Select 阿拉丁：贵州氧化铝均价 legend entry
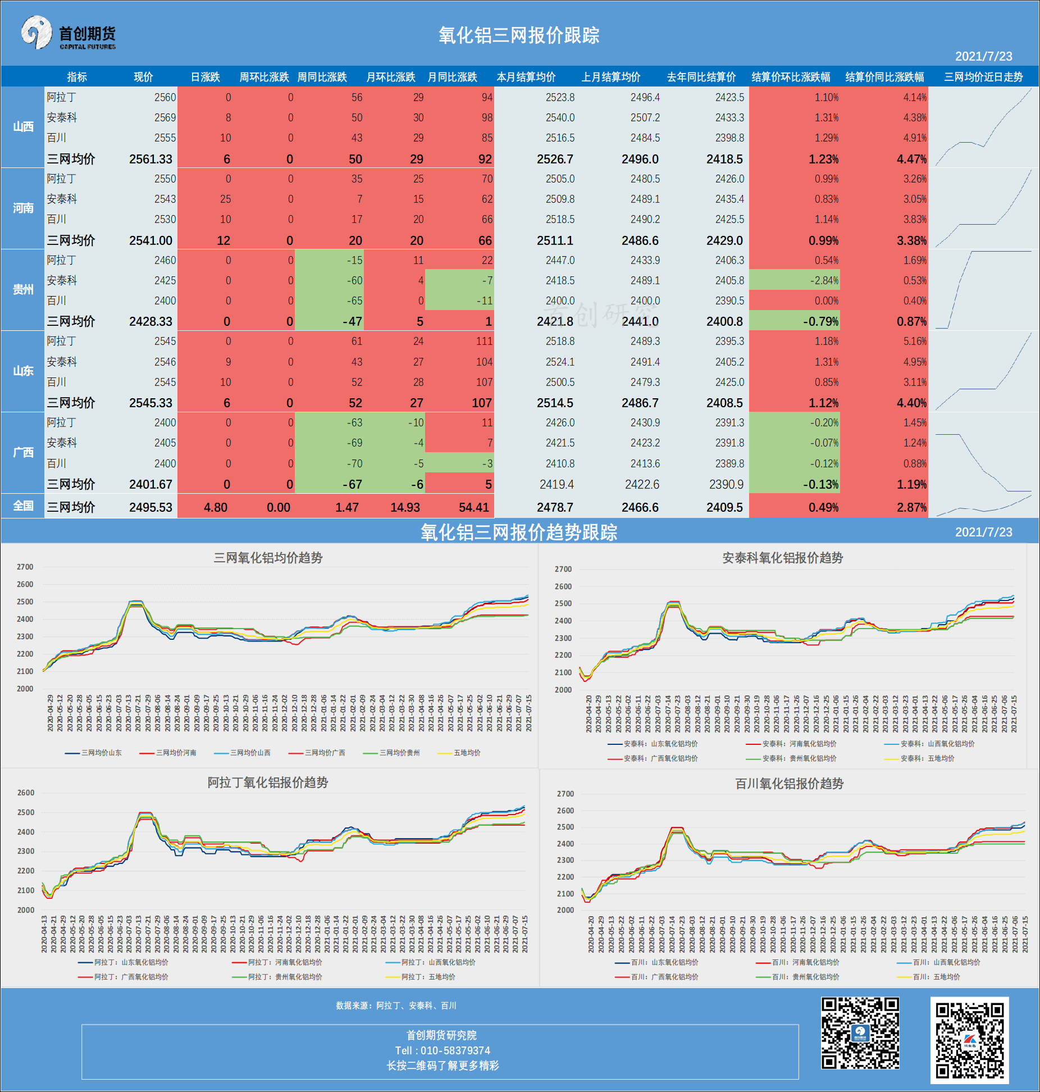This screenshot has height=1092, width=1040. [285, 977]
